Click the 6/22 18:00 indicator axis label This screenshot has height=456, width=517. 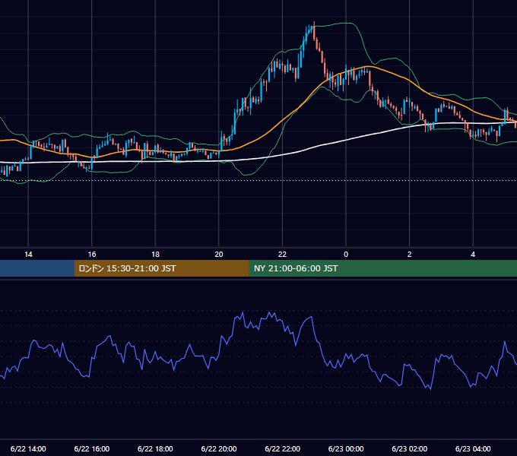tap(155, 448)
